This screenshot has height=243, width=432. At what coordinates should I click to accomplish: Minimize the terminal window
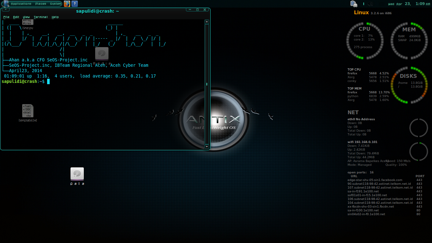point(190,10)
